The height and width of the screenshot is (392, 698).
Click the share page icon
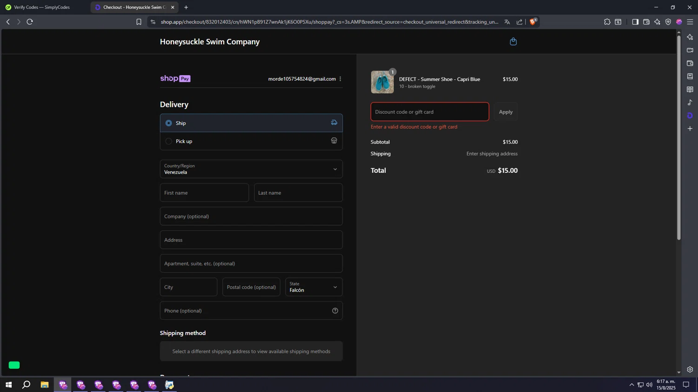coord(519,22)
